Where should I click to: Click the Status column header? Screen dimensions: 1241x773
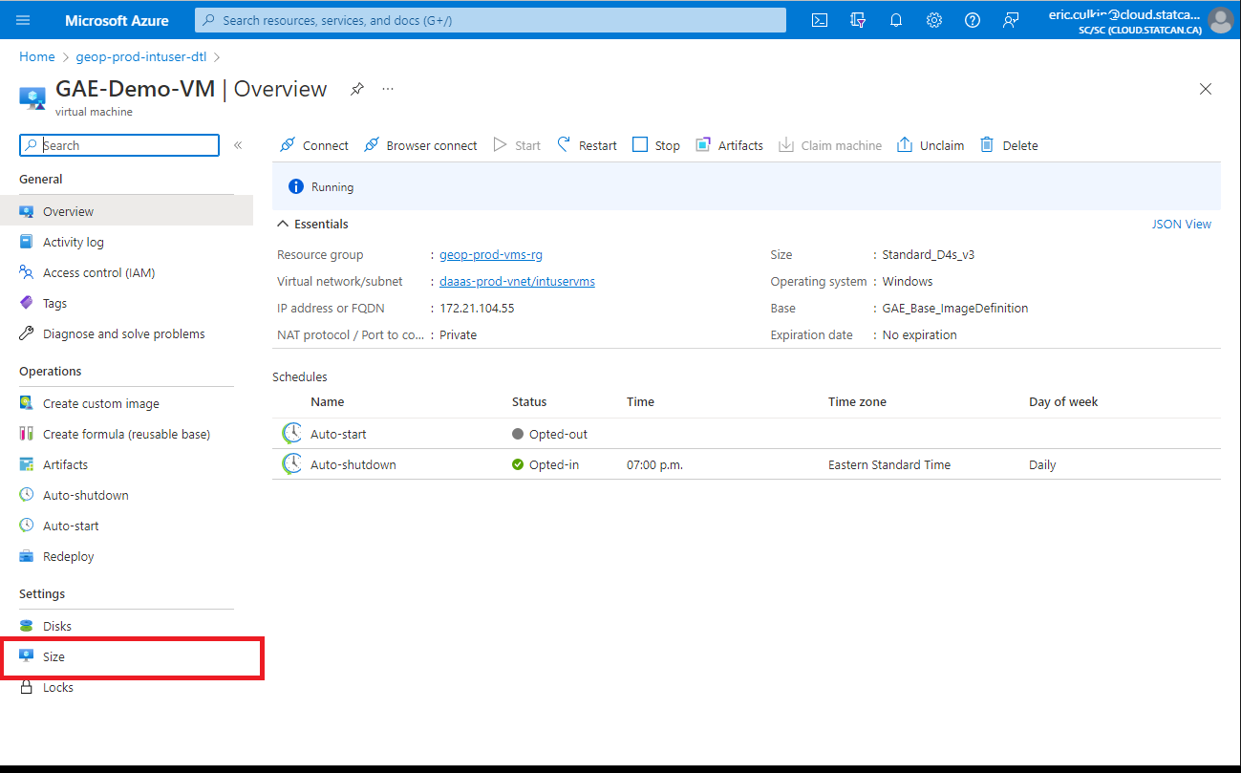(529, 402)
